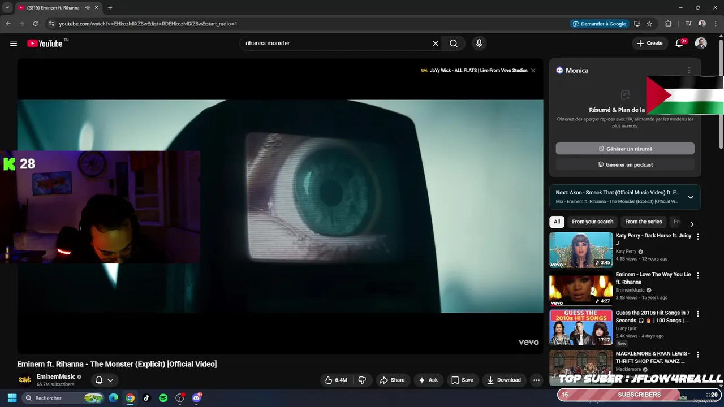
Task: Mute the Eminem tab via its speaker icon
Action: pyautogui.click(x=87, y=8)
